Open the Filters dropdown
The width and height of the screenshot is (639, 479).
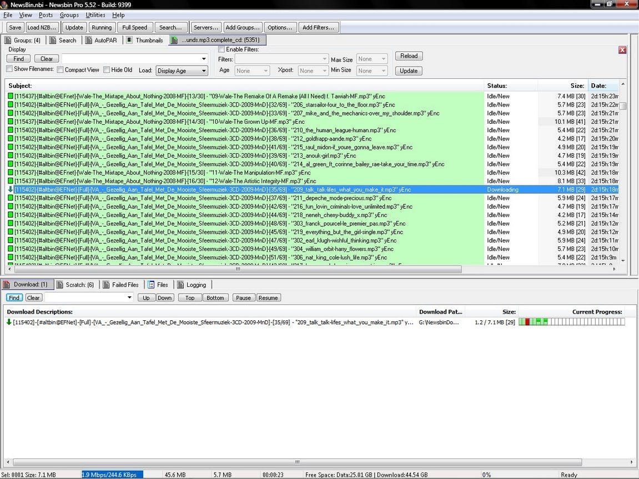[324, 59]
